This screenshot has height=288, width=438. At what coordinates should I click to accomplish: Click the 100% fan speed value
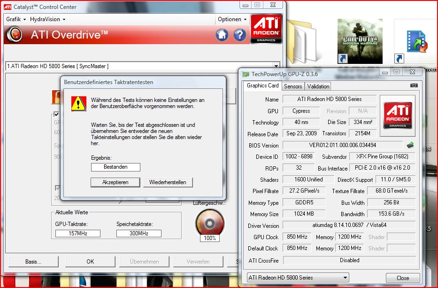tap(210, 238)
